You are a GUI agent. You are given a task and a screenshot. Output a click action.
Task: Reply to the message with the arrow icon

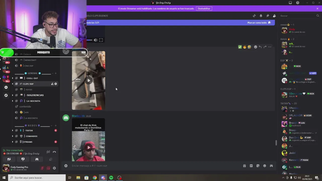coord(260,47)
